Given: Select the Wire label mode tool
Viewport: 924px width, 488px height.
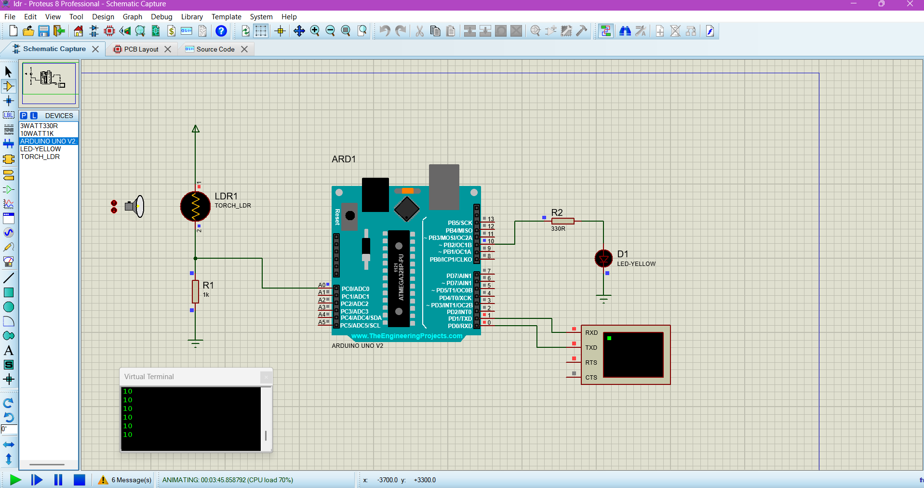Looking at the screenshot, I should click(x=9, y=115).
